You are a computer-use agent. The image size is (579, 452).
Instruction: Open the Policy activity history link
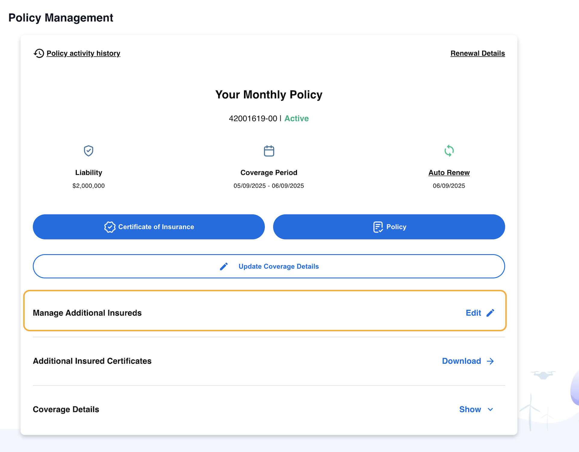83,53
